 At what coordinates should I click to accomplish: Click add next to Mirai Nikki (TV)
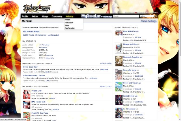click(x=137, y=31)
